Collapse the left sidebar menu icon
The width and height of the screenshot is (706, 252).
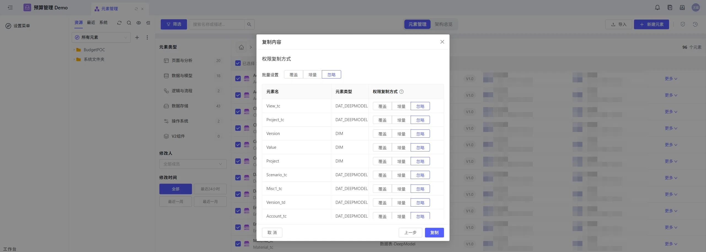(10, 8)
